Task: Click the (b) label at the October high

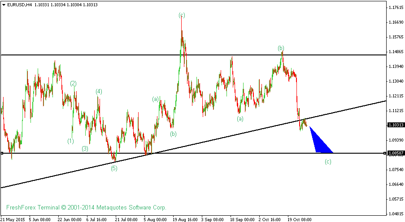Action: 281,48
